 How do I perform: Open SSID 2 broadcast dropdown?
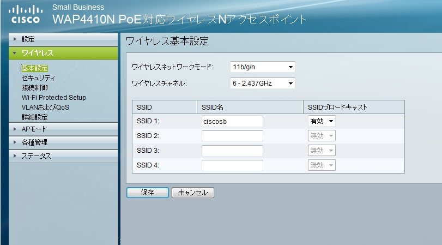[x=322, y=136]
